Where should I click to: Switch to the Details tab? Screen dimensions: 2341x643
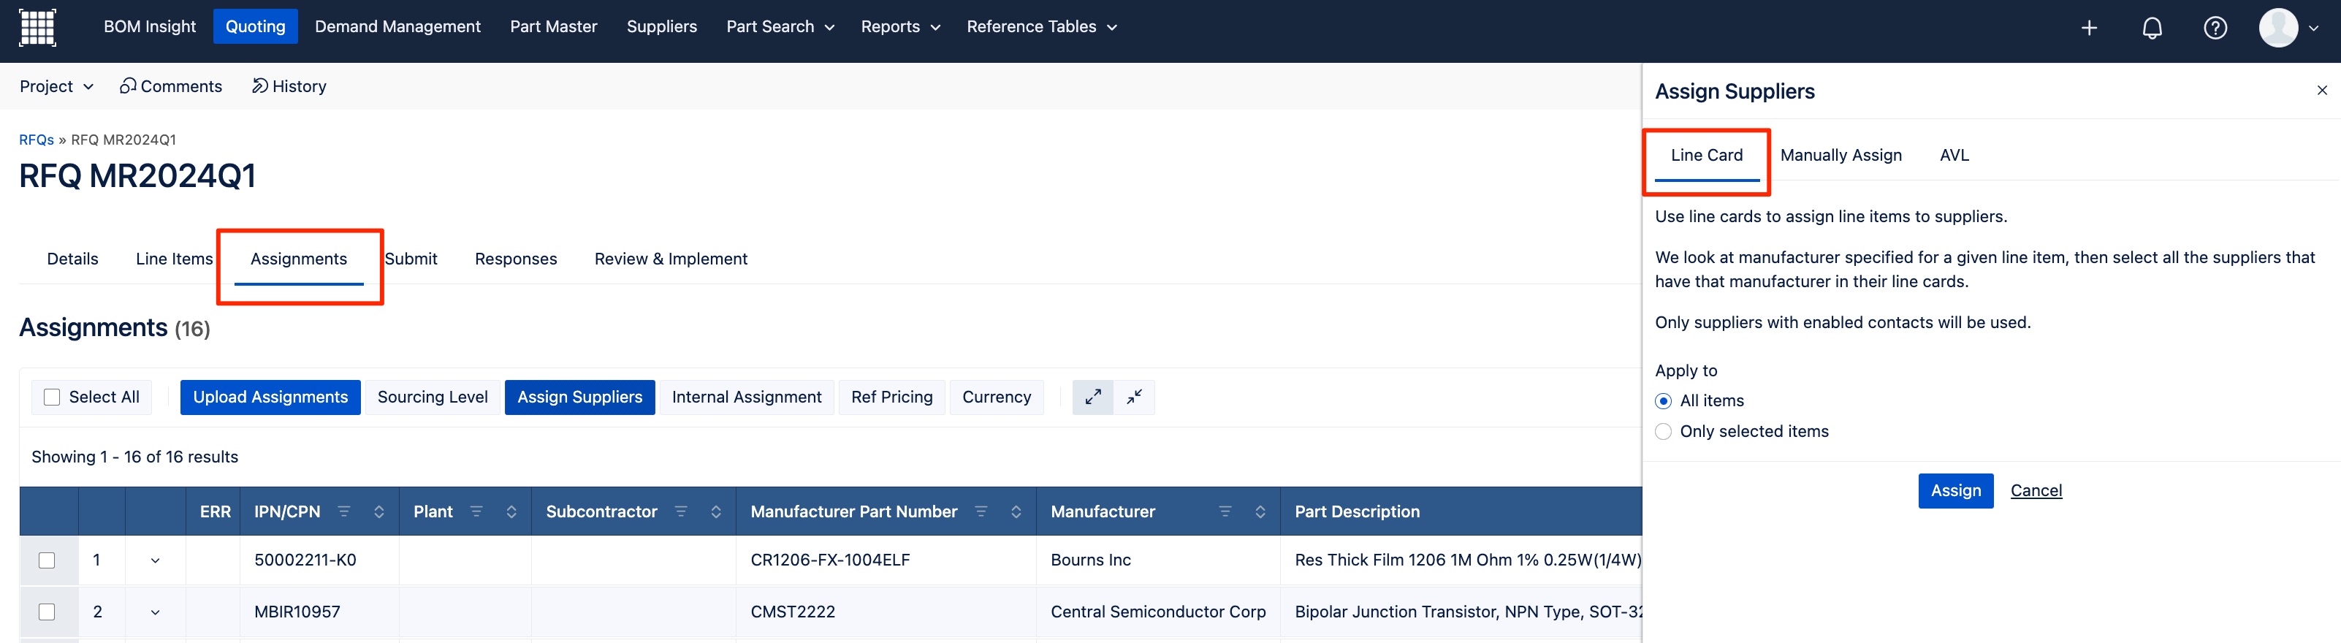pos(73,259)
